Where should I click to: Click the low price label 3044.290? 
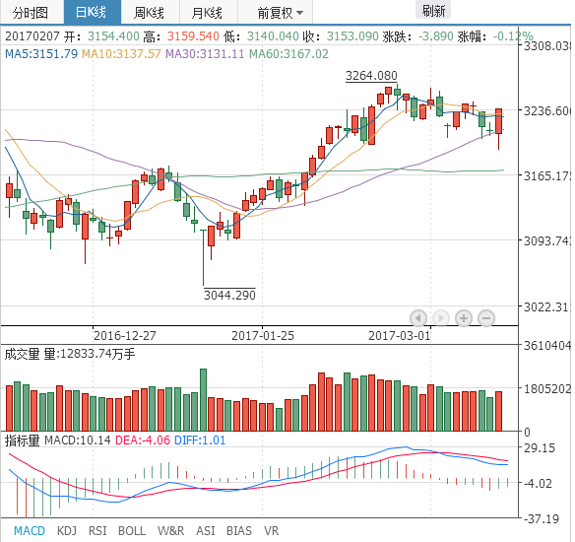[x=229, y=295]
